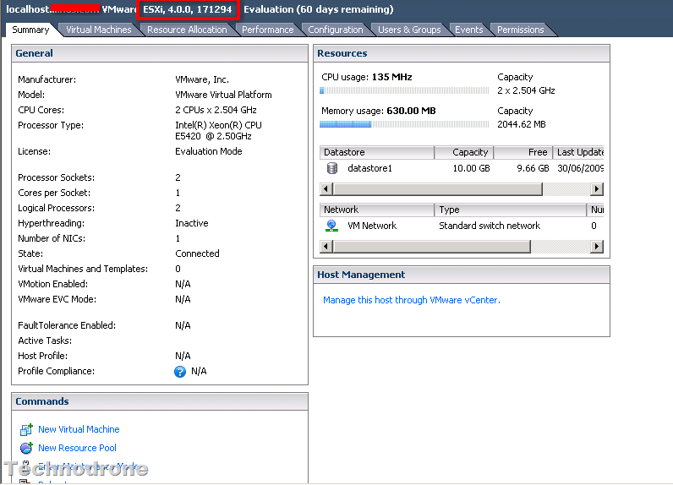Sort datastores by Free column header

pyautogui.click(x=523, y=152)
